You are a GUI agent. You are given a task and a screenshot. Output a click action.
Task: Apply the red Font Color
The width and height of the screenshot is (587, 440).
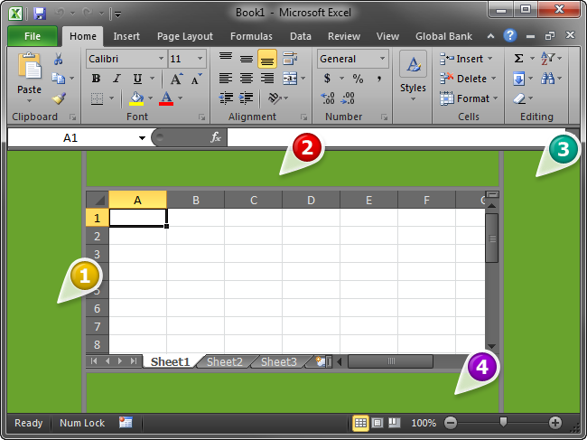pyautogui.click(x=166, y=98)
